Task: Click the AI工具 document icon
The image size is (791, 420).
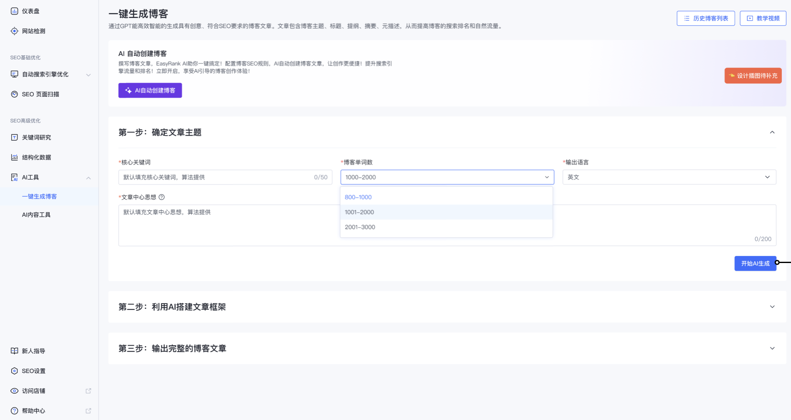Action: (14, 177)
